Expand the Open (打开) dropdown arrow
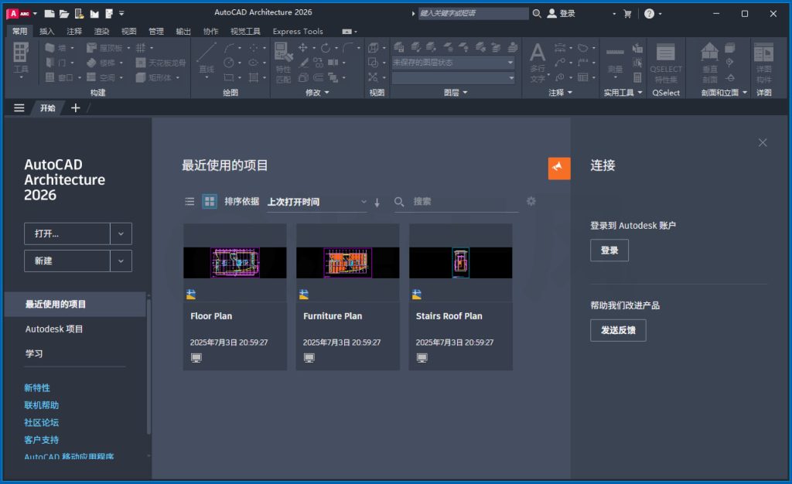The image size is (792, 484). click(121, 233)
